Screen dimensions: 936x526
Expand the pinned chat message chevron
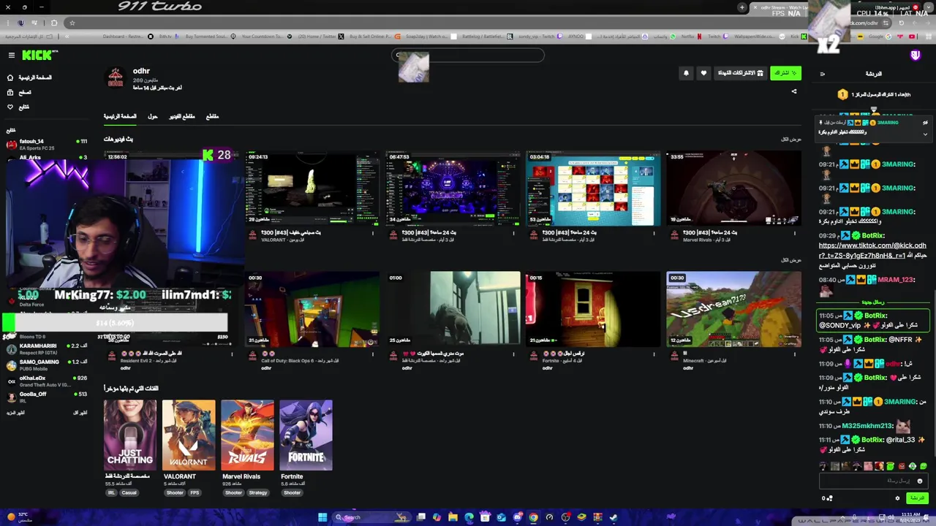[925, 134]
